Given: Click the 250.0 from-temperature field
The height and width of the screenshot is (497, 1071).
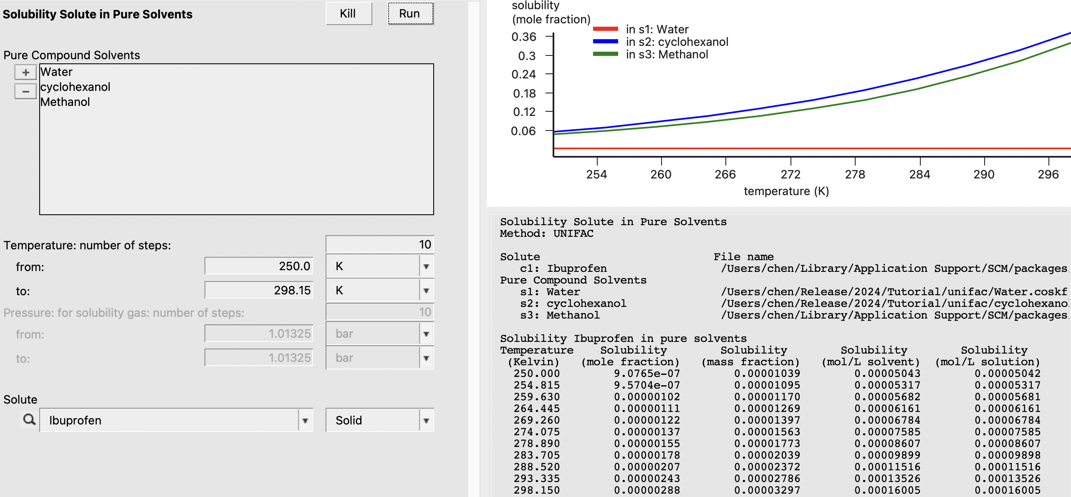Looking at the screenshot, I should [x=259, y=266].
